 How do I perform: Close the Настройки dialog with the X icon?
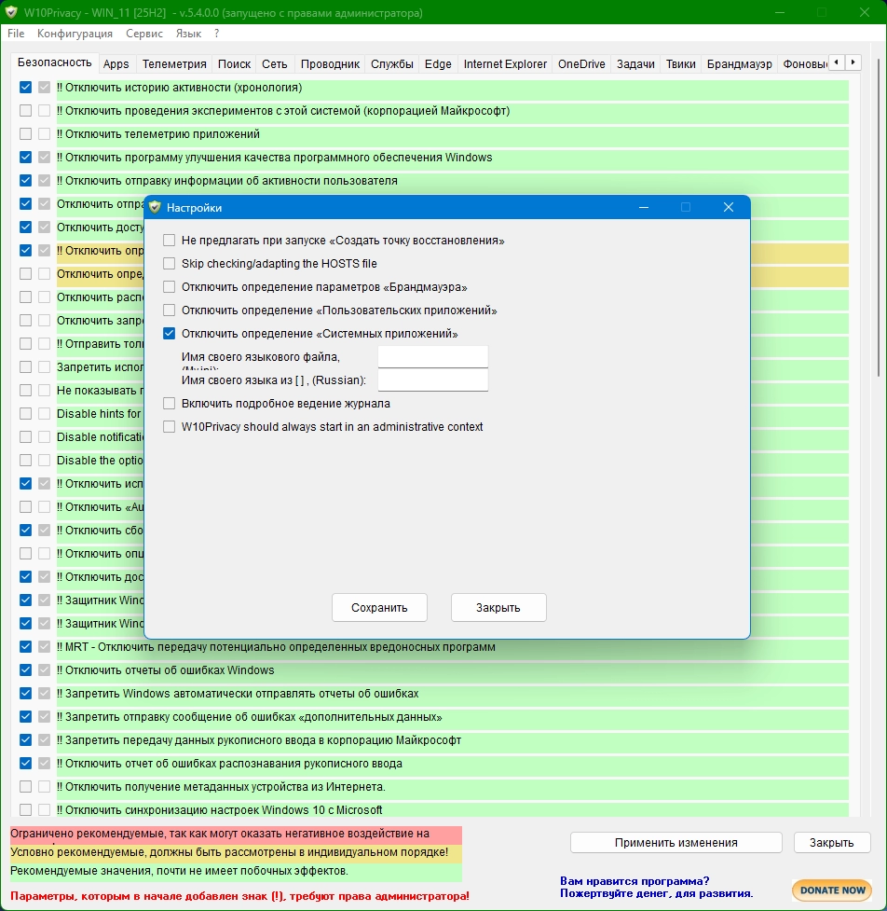(729, 207)
